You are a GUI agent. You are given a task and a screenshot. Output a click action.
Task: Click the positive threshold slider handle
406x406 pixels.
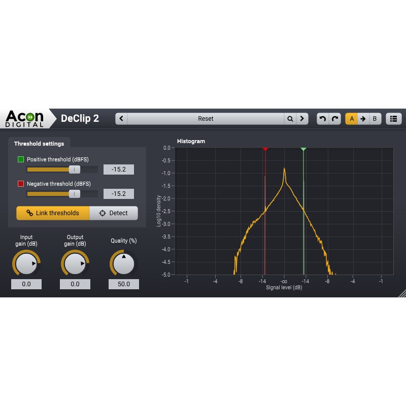click(74, 170)
